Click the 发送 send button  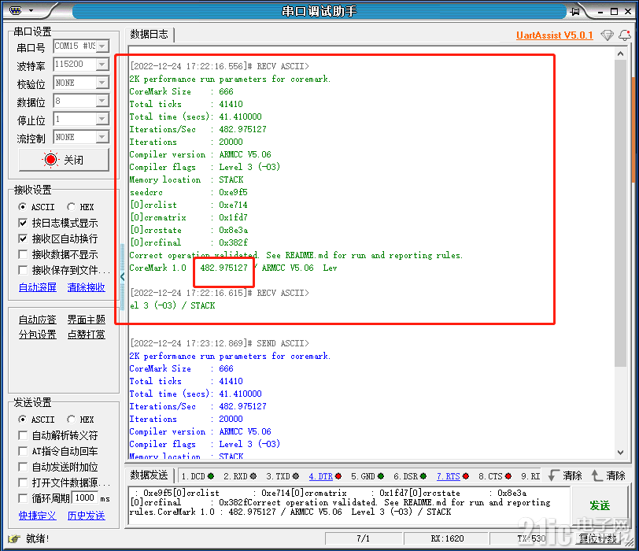[x=600, y=506]
